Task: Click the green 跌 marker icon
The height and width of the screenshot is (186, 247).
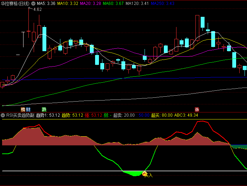Action: pyautogui.click(x=44, y=109)
